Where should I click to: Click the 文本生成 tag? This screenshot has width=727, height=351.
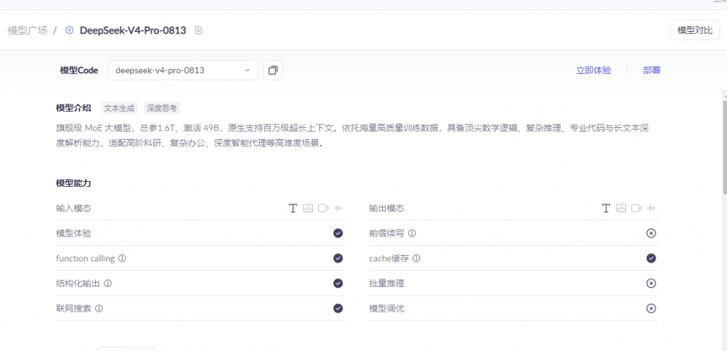[x=119, y=108]
